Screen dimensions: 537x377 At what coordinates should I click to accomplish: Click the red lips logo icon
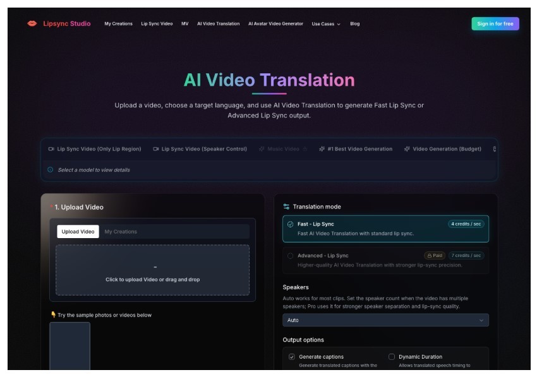pyautogui.click(x=32, y=23)
